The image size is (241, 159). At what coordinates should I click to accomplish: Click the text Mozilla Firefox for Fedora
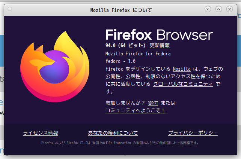[x=138, y=54]
